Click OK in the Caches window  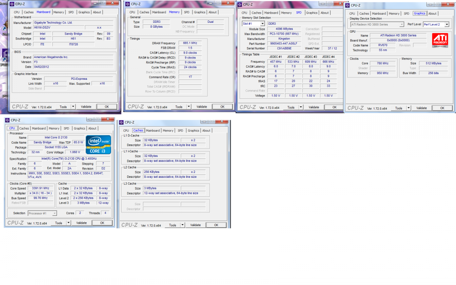coord(216,225)
